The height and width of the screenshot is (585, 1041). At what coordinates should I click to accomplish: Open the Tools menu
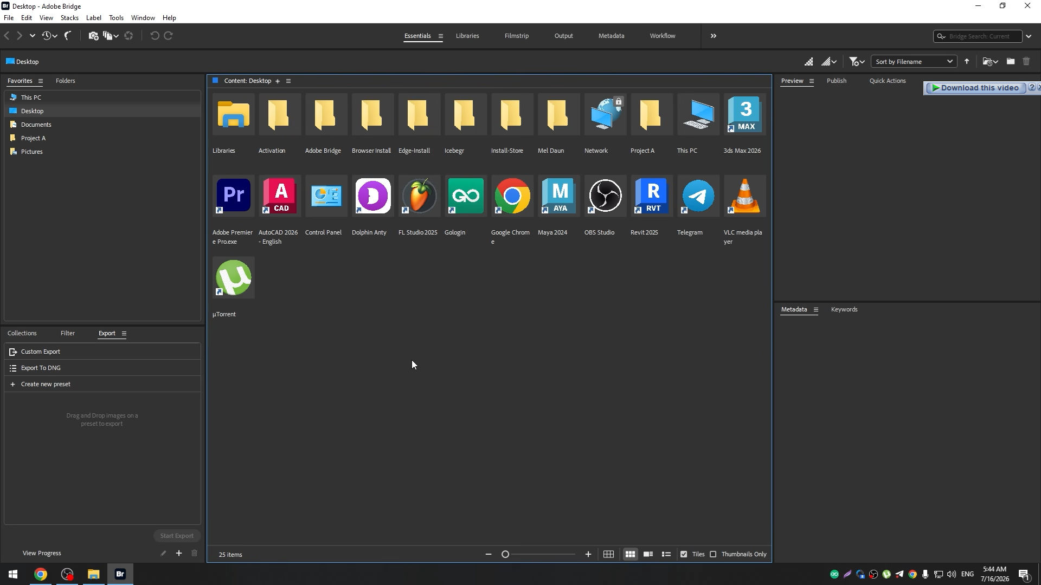click(x=116, y=18)
